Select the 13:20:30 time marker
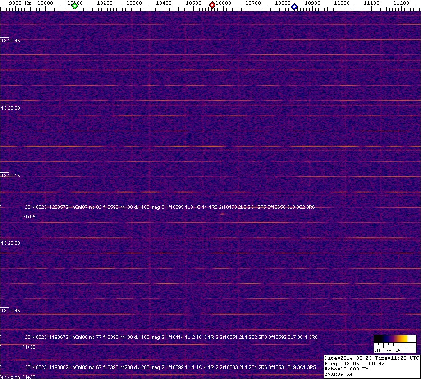The height and width of the screenshot is (379, 421). tap(11, 108)
